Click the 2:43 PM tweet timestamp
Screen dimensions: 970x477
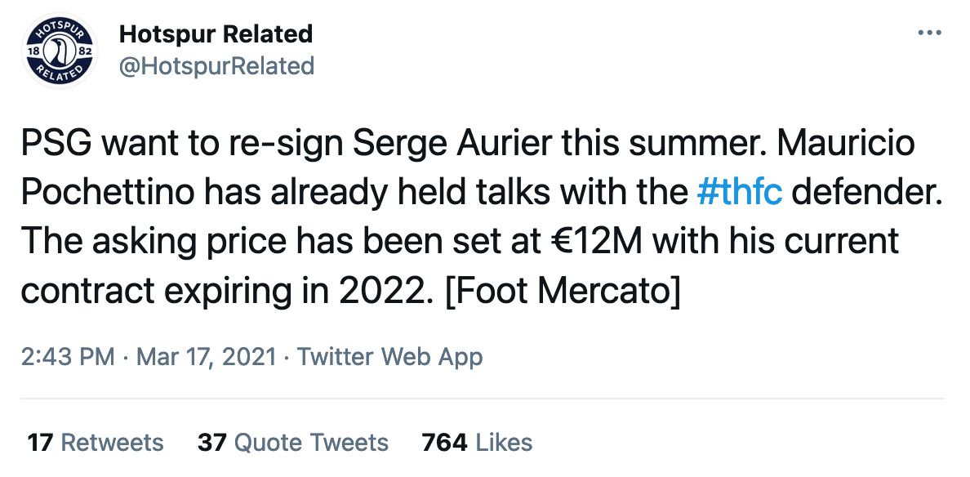(67, 357)
